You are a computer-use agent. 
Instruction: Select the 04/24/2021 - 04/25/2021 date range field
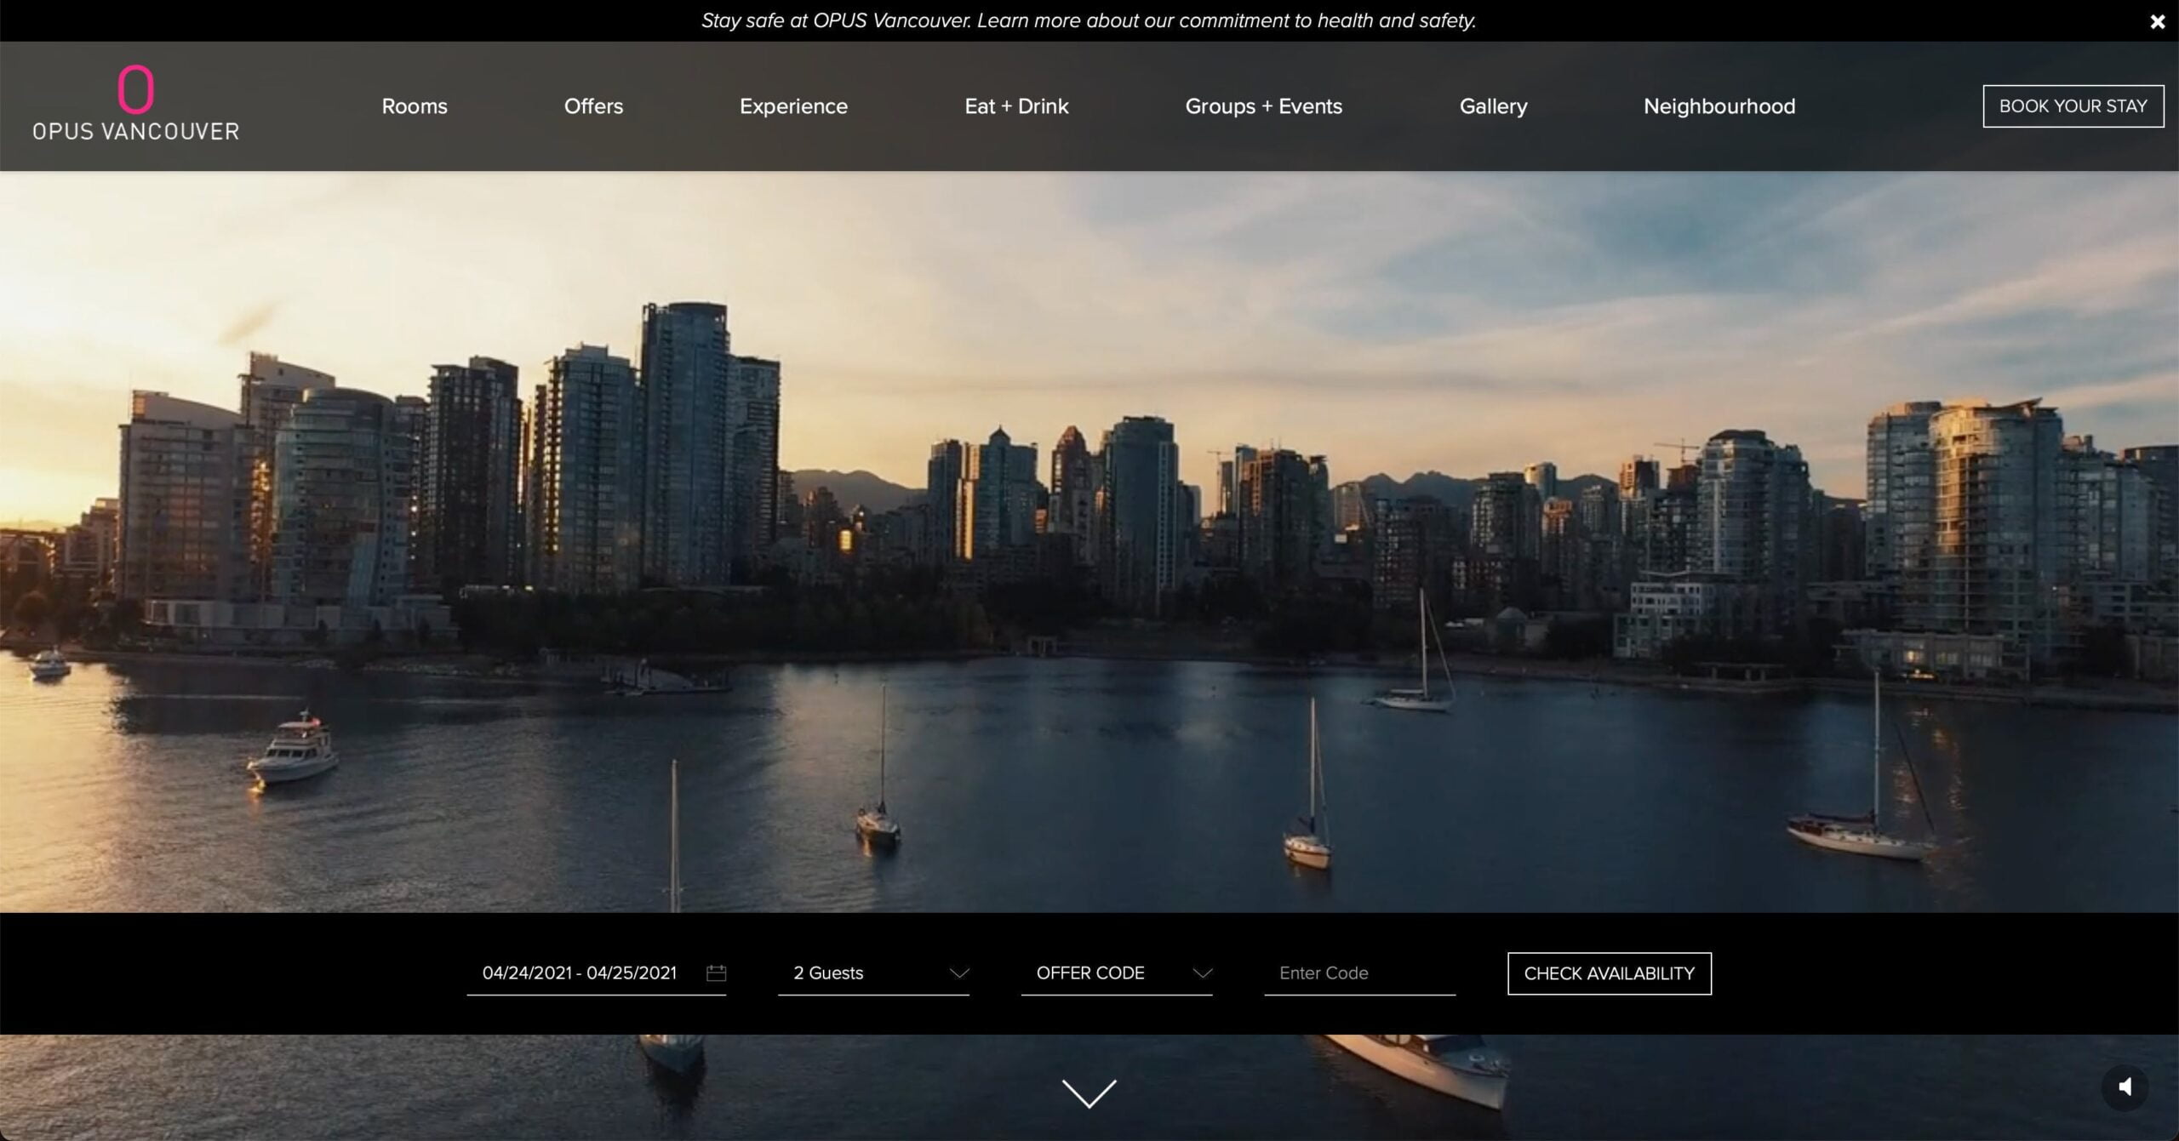pos(596,973)
